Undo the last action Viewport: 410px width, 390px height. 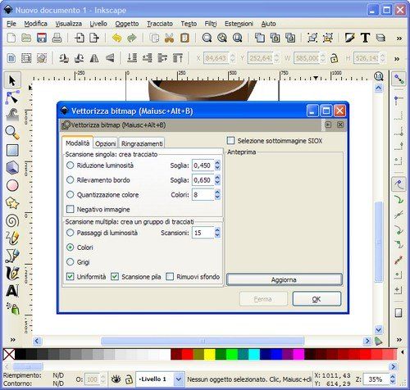tap(116, 38)
